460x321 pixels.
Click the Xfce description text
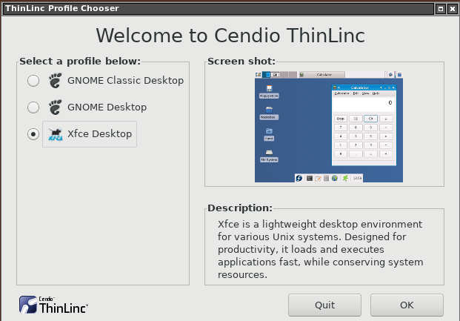coord(321,249)
